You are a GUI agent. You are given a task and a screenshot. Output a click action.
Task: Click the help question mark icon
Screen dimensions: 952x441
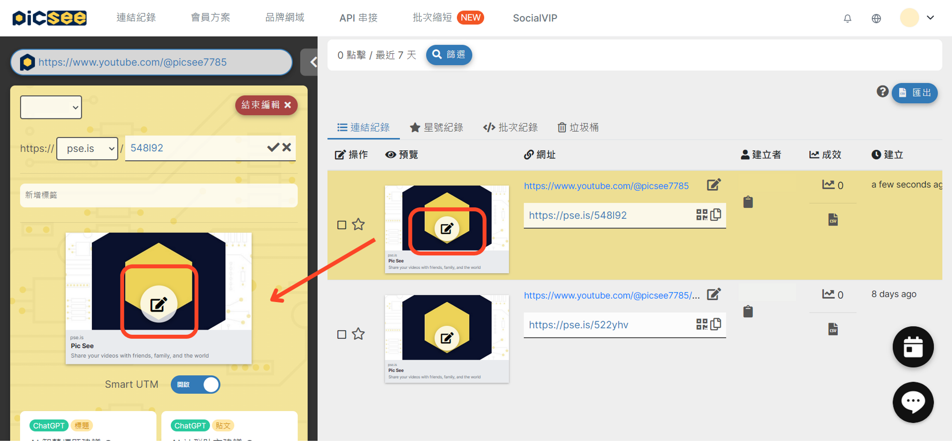pos(882,92)
